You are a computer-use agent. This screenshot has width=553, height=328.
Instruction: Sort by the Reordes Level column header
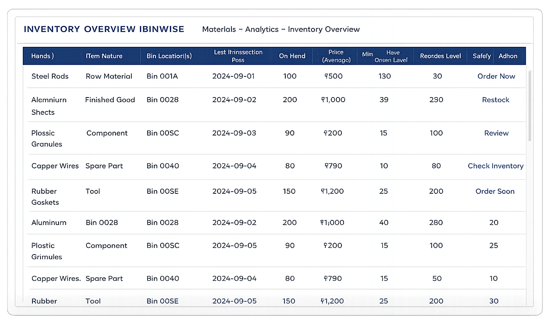point(440,56)
